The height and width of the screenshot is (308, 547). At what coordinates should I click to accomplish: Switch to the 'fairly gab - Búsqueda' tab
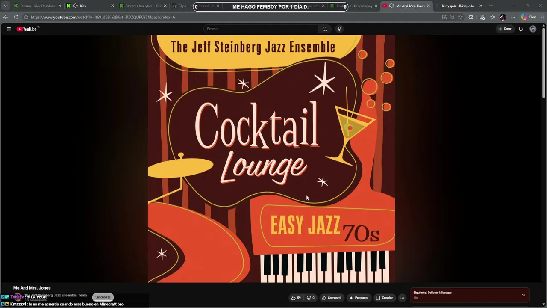tap(459, 6)
